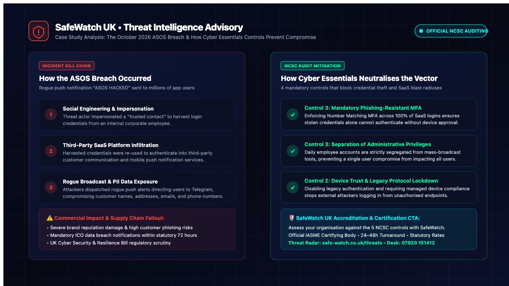Click checkmark icon beside Separation of Administrative Privileges
The width and height of the screenshot is (509, 286).
click(x=293, y=151)
